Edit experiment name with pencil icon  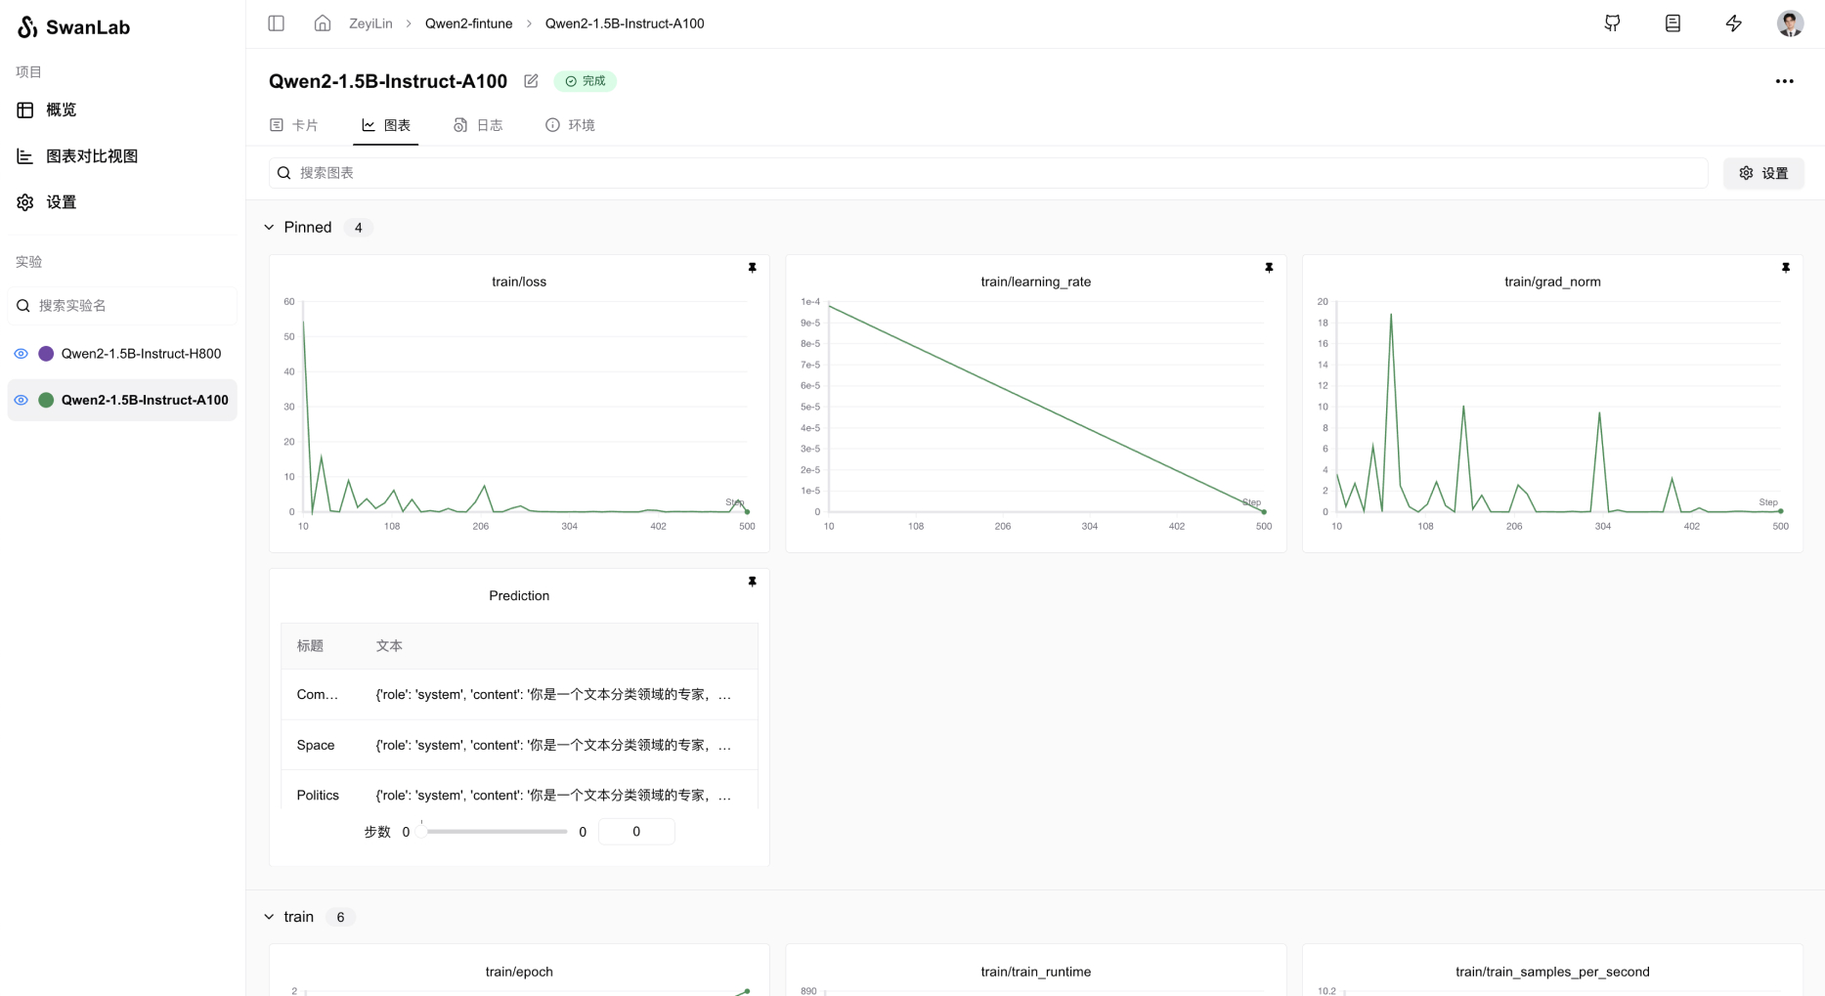tap(531, 81)
